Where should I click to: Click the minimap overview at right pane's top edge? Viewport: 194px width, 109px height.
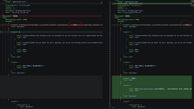pyautogui.click(x=193, y=3)
